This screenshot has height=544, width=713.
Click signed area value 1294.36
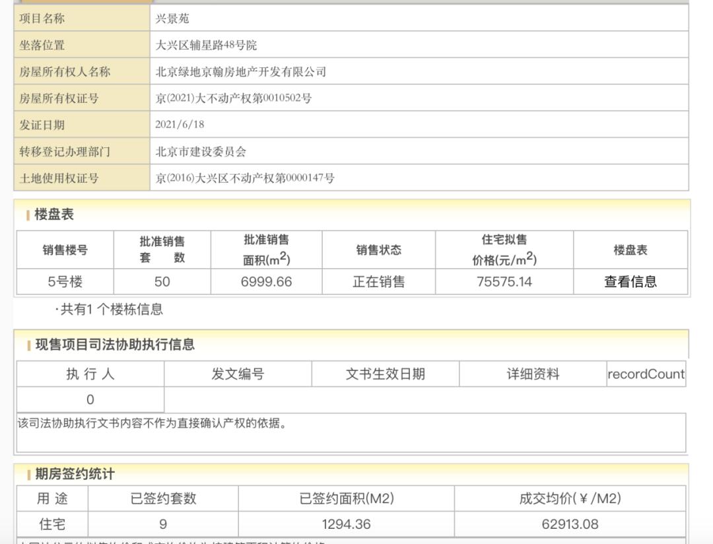[347, 524]
